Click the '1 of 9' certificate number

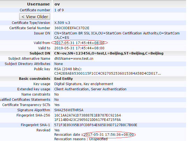point(59,10)
